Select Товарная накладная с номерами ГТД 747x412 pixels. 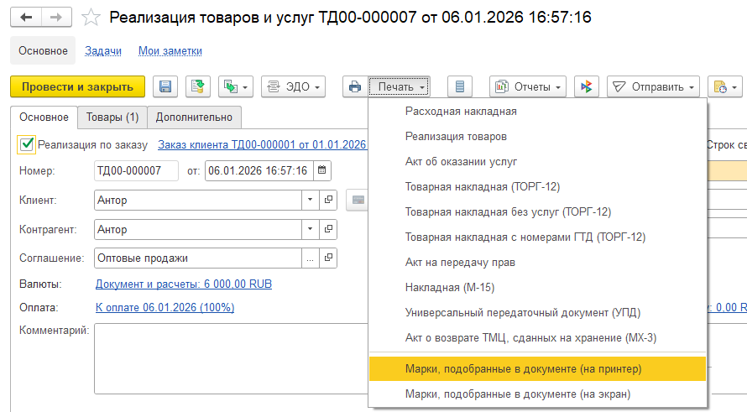(x=538, y=237)
